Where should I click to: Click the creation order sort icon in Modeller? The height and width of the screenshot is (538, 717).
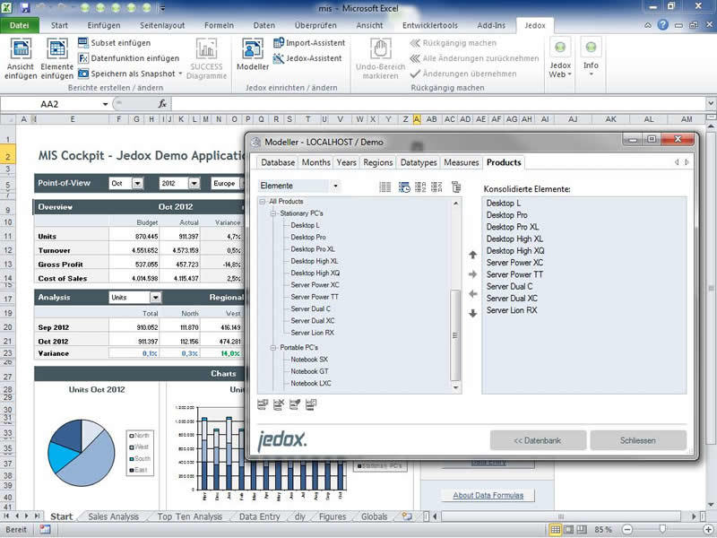(x=404, y=187)
